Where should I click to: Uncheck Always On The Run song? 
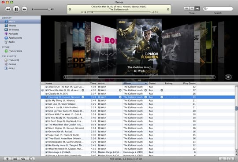click(x=46, y=87)
